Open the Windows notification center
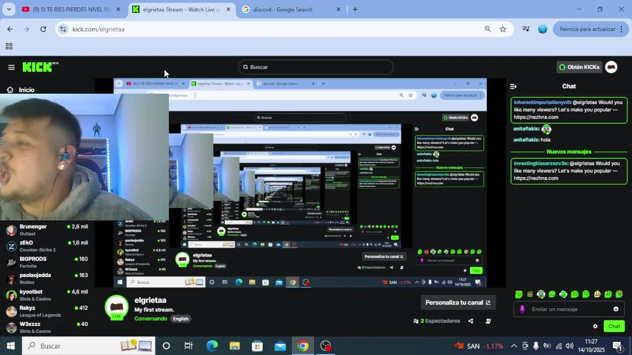 (617, 346)
